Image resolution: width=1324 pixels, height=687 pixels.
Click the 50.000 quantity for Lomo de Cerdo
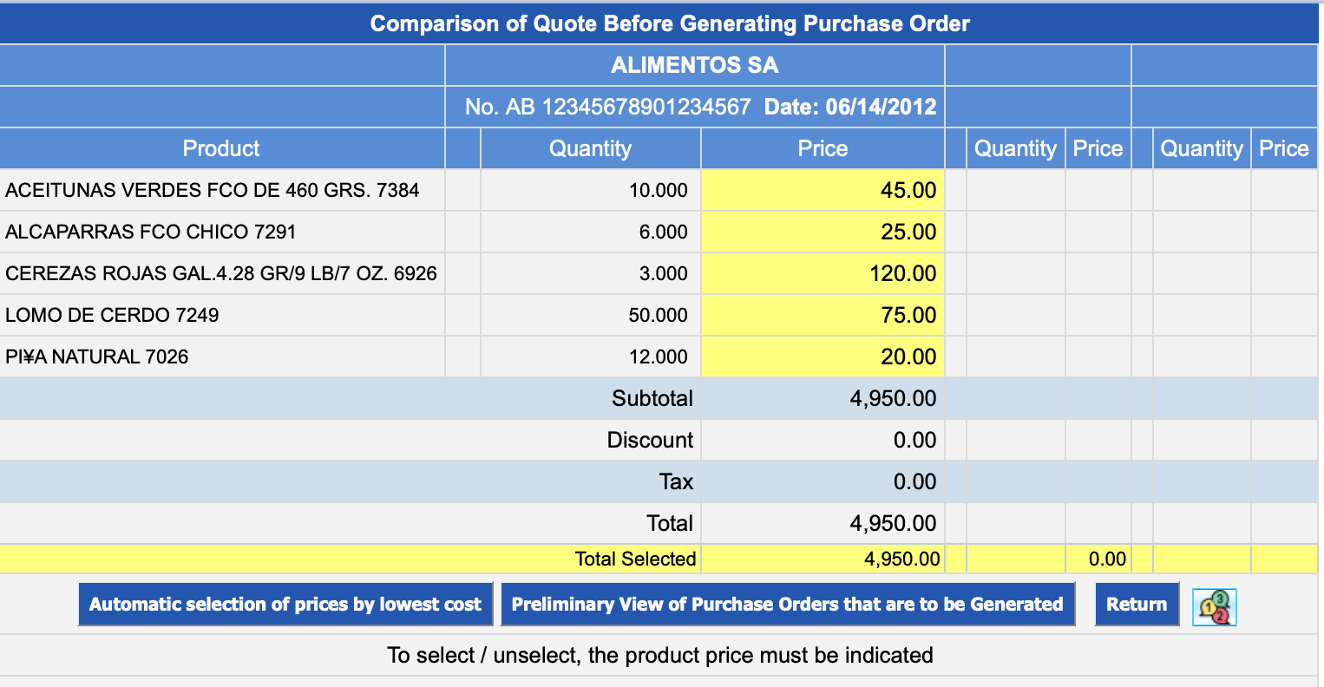[x=658, y=315]
